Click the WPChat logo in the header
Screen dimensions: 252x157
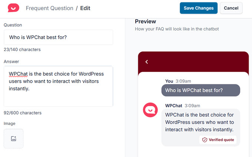[x=13, y=8]
